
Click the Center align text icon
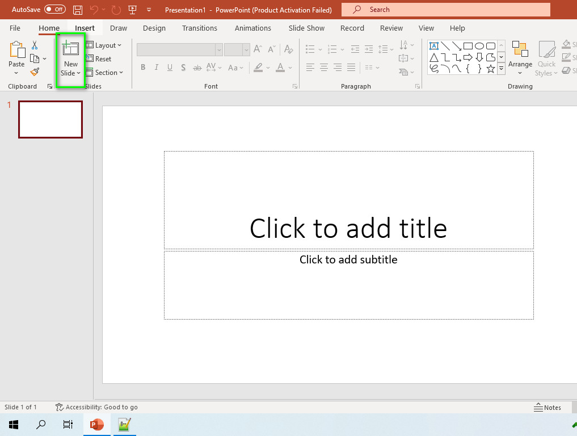coord(324,68)
